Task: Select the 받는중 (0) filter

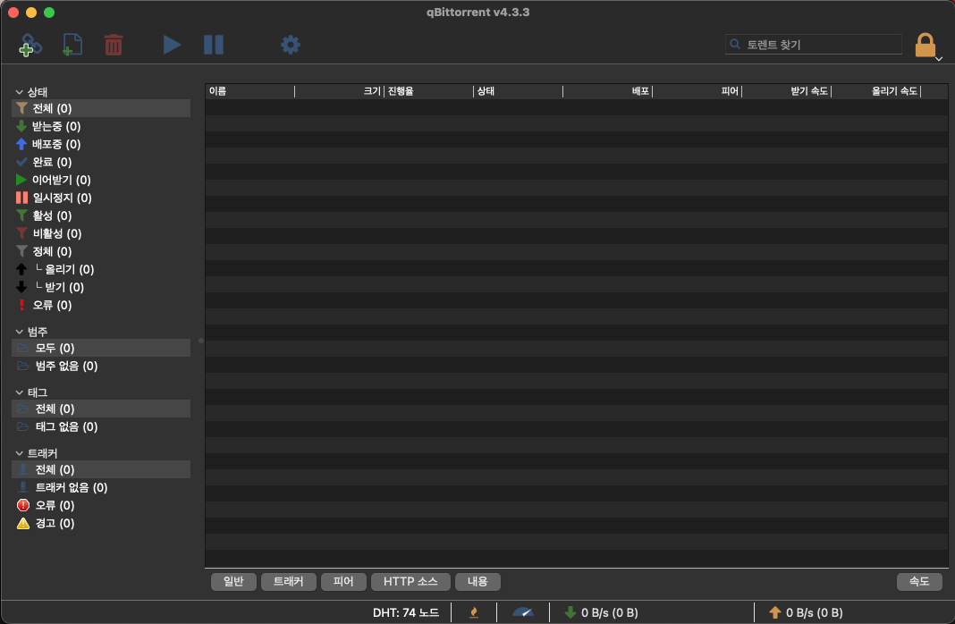Action: (101, 126)
